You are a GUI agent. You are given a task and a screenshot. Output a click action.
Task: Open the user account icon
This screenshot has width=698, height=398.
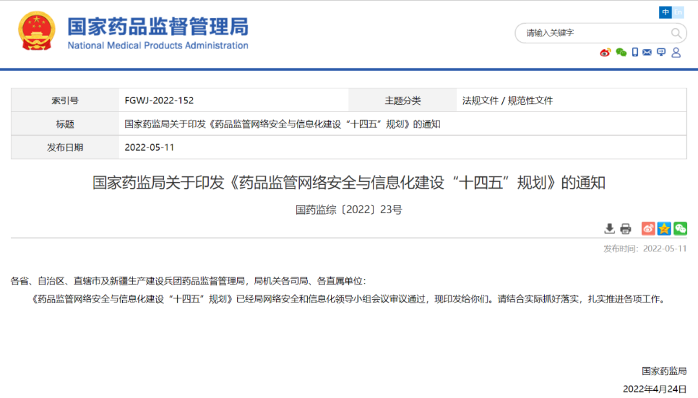pyautogui.click(x=676, y=52)
